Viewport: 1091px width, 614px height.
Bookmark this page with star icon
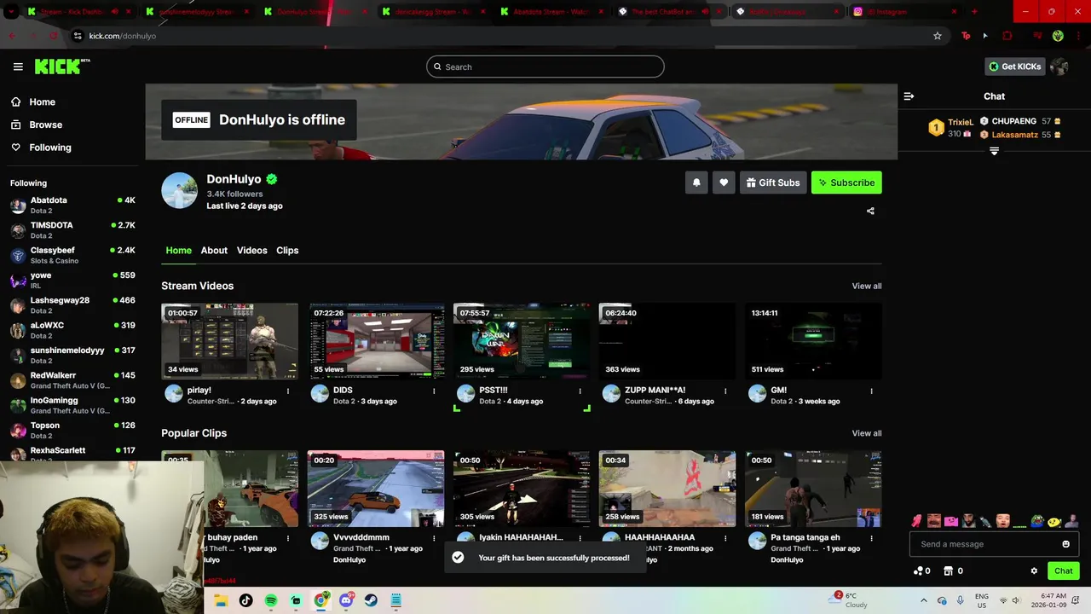(938, 36)
